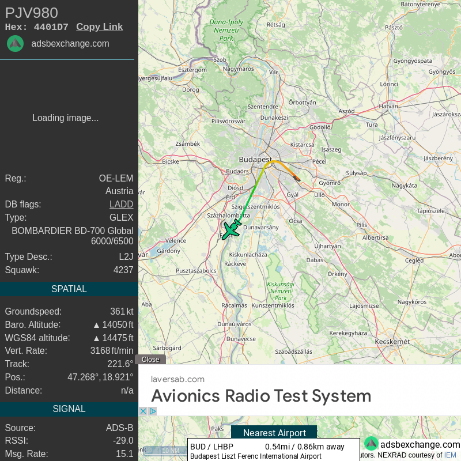Click the ad X dismiss icon
Viewport: 461px width, 461px height.
coord(143,411)
